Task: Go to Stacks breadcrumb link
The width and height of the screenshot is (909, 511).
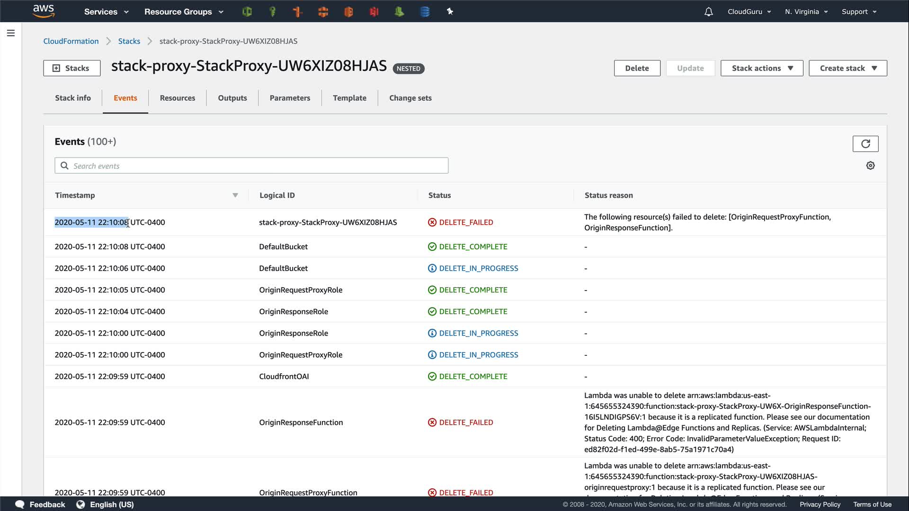Action: pyautogui.click(x=129, y=41)
